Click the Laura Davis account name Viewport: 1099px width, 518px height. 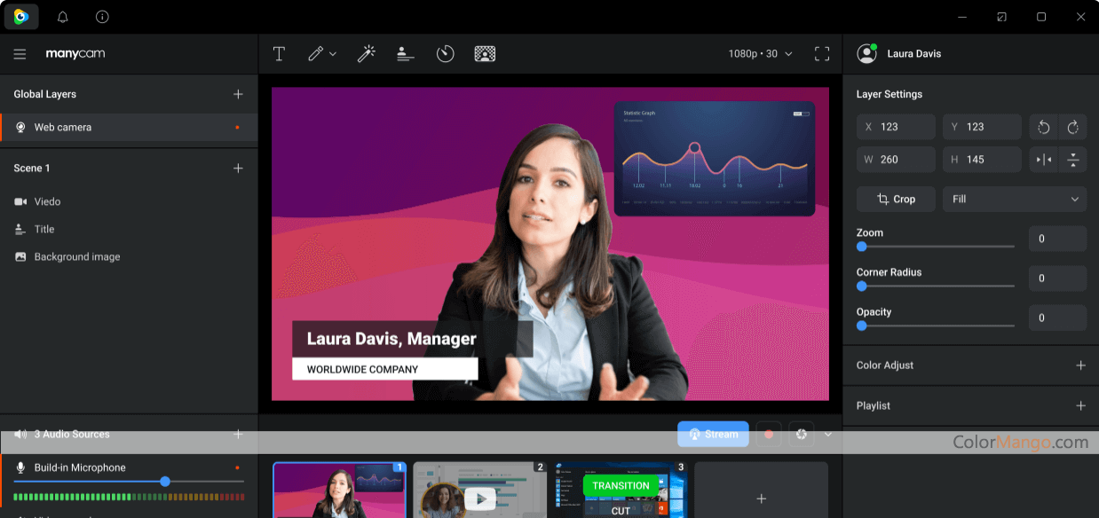914,54
